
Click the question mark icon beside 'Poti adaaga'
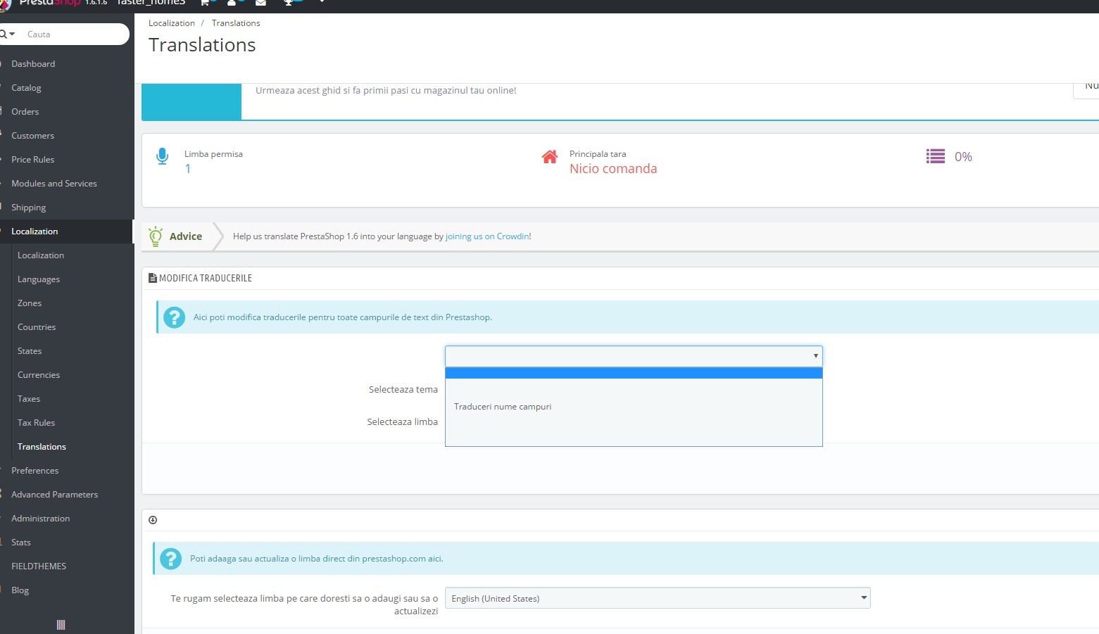click(170, 559)
